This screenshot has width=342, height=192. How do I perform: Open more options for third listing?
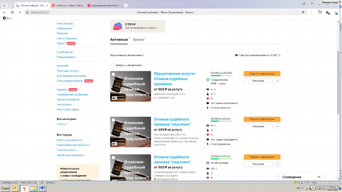click(x=277, y=164)
